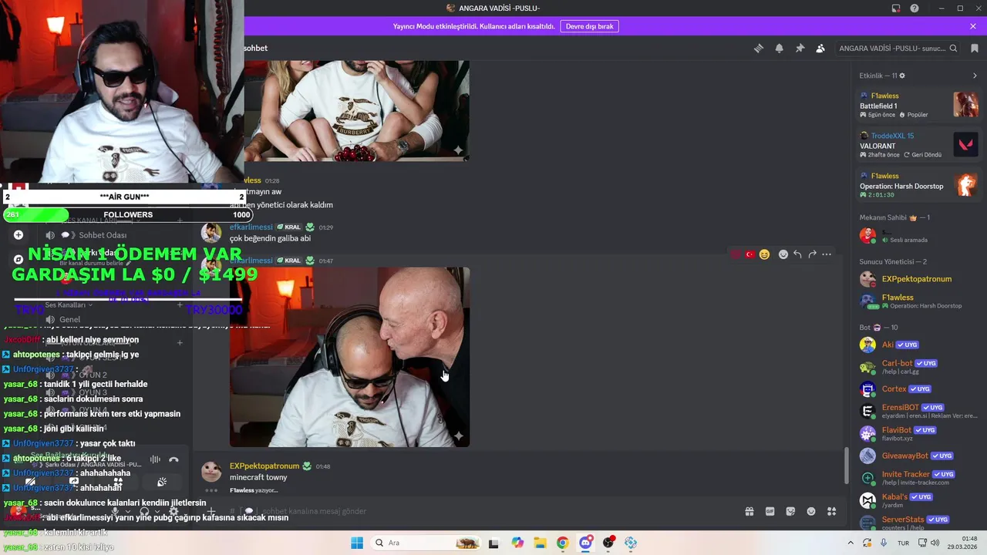Click the Devre dışı bırak button
The image size is (987, 555).
590,26
